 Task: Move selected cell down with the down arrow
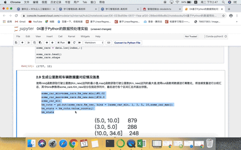click(52, 43)
